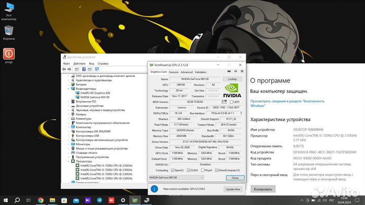Click the NVIDIA logo in GPU-Z
The height and width of the screenshot is (205, 365).
coord(232,91)
